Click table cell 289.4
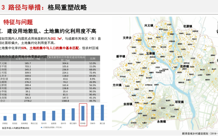The height and width of the screenshot is (137, 218). [28, 85]
